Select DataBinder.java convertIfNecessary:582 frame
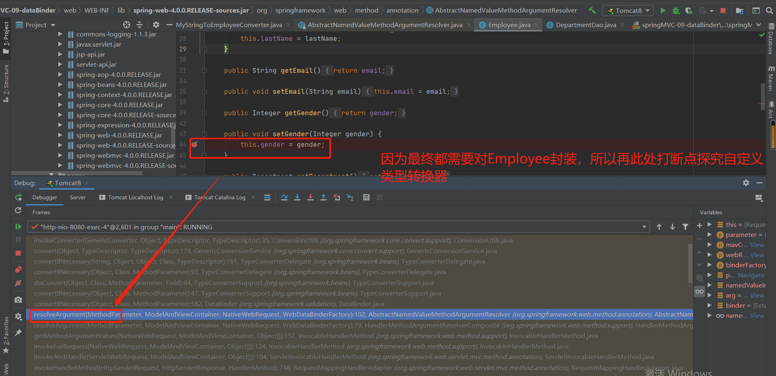Screen dimensions: 776x376 tap(209, 304)
